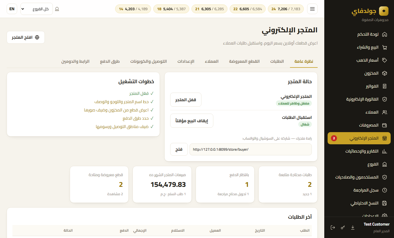
Task: Open the كل الفروع branch dropdown
Action: 37,9
